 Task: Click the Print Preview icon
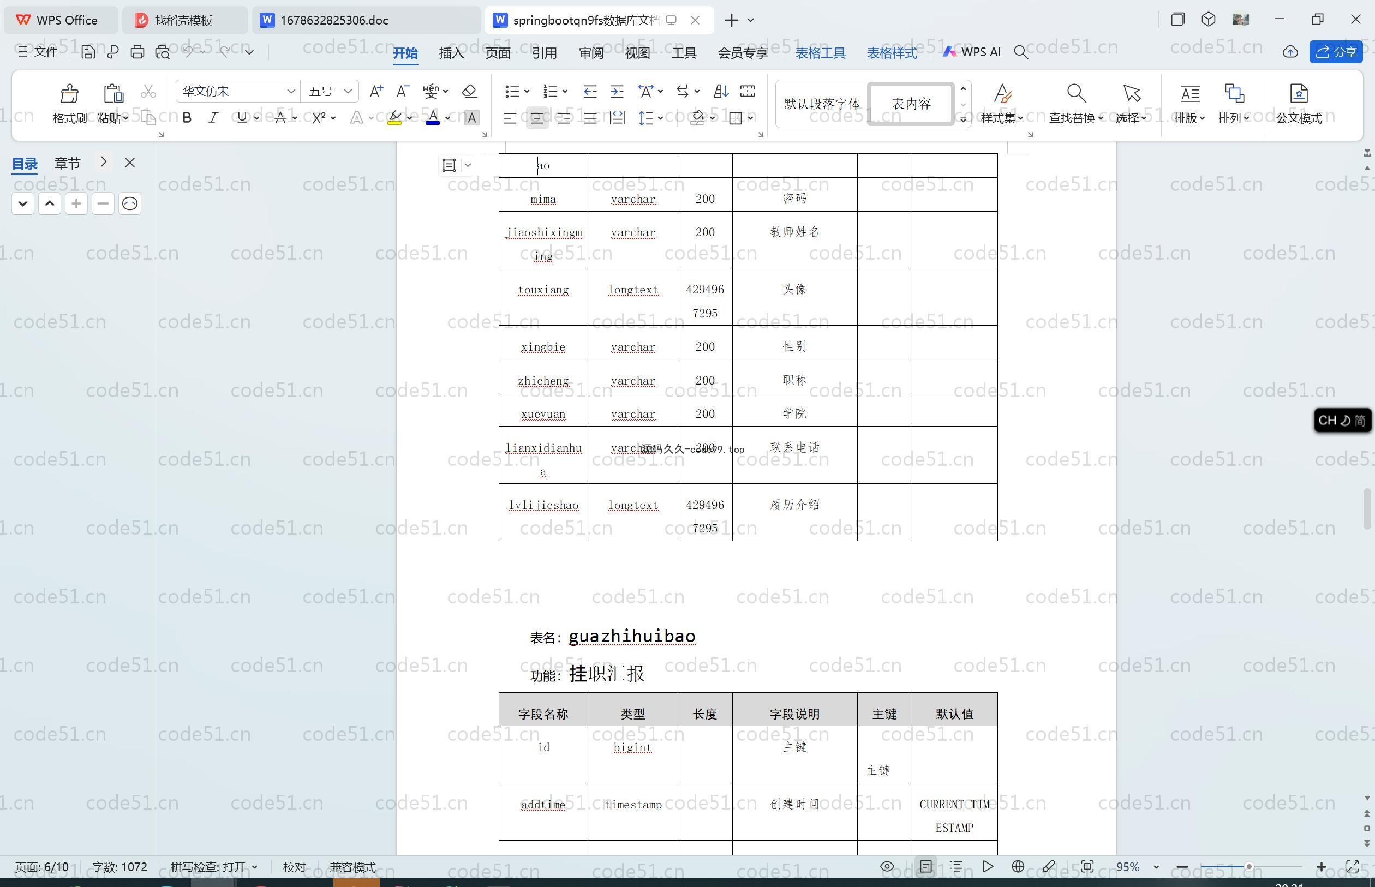pyautogui.click(x=163, y=52)
